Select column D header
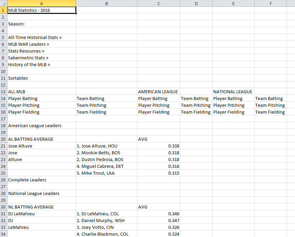 196,3
